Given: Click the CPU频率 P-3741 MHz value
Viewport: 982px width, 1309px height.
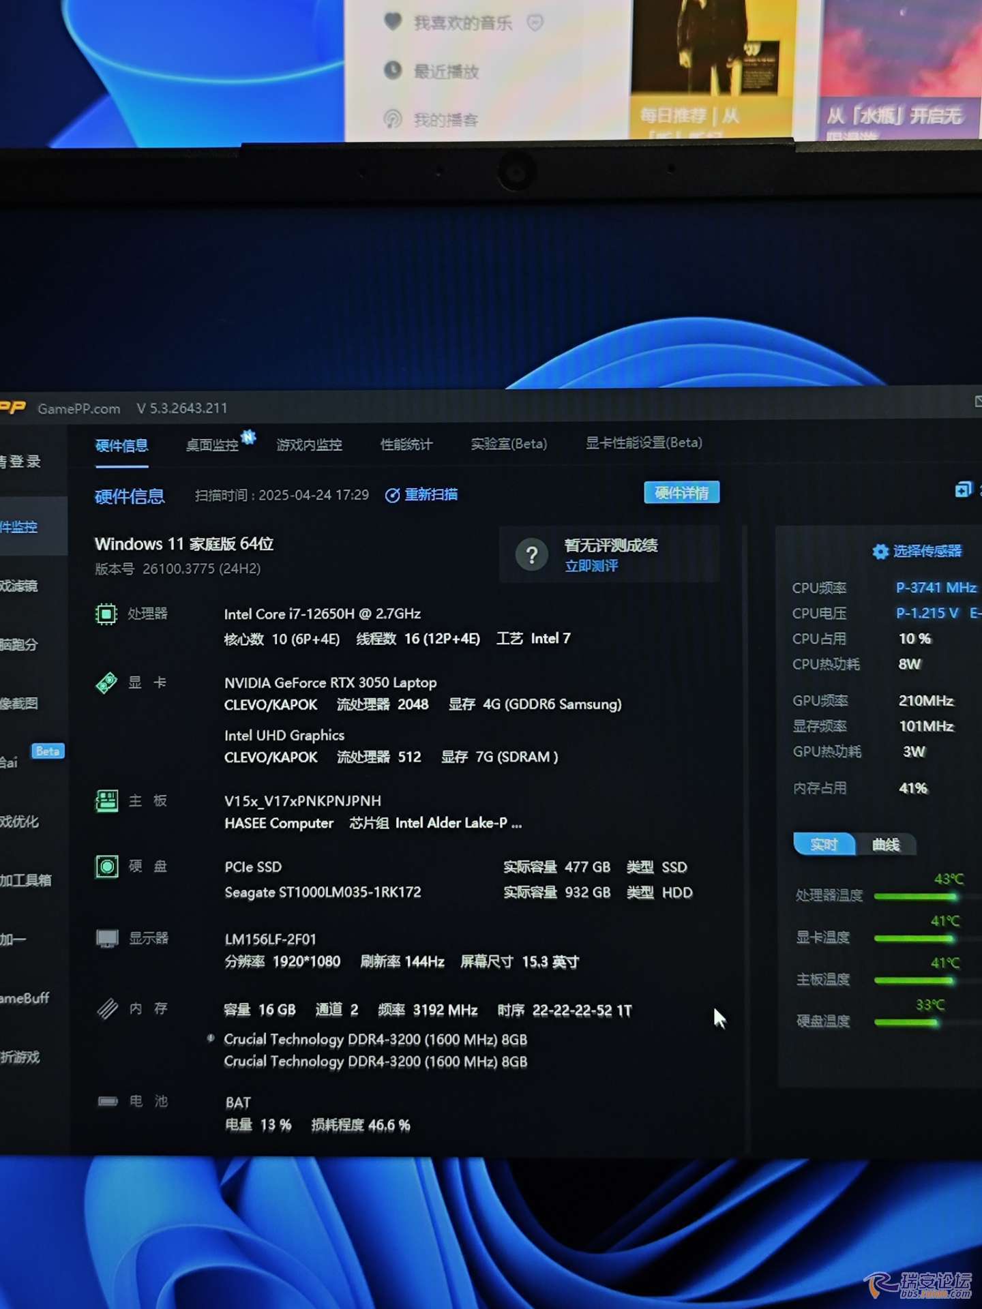Looking at the screenshot, I should click(x=936, y=588).
